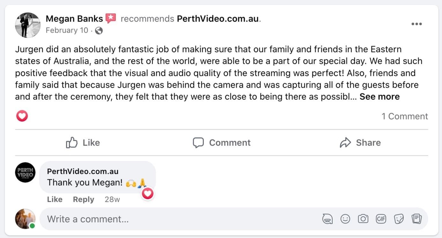442x238 pixels.
Task: Click the saved replies icon
Action: click(x=416, y=219)
